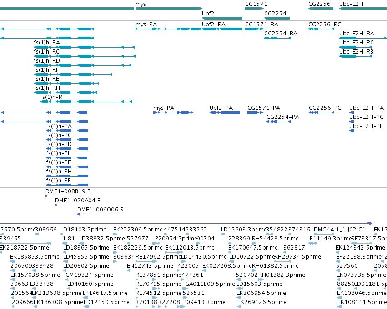Select the fs(1)h-PF protein feature
The image size is (387, 309).
67,185
